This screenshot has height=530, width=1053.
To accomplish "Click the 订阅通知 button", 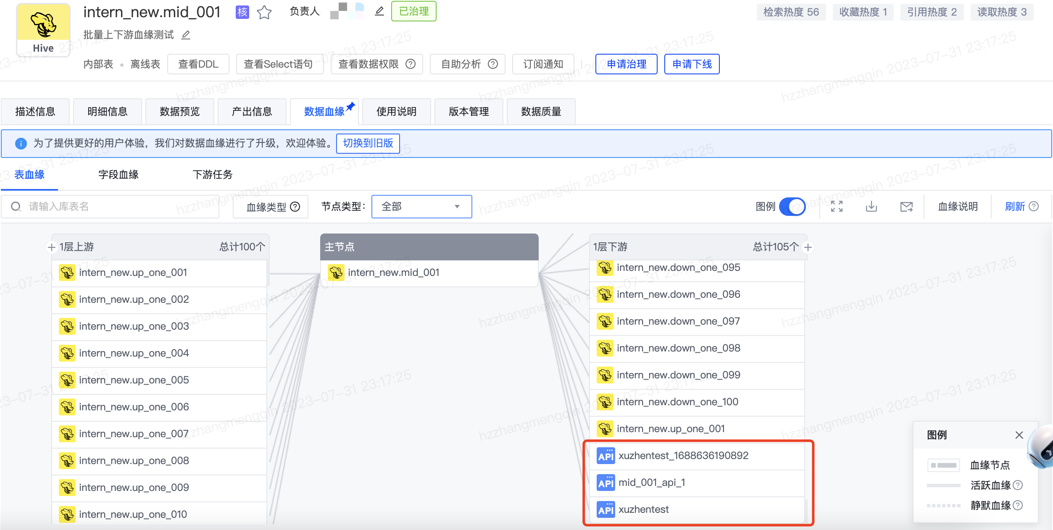I will point(543,64).
